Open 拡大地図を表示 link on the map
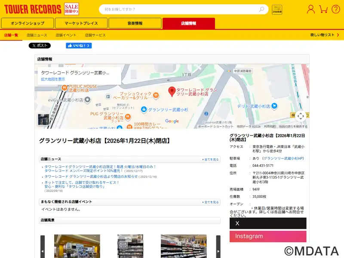This screenshot has width=344, height=258. pos(53,80)
